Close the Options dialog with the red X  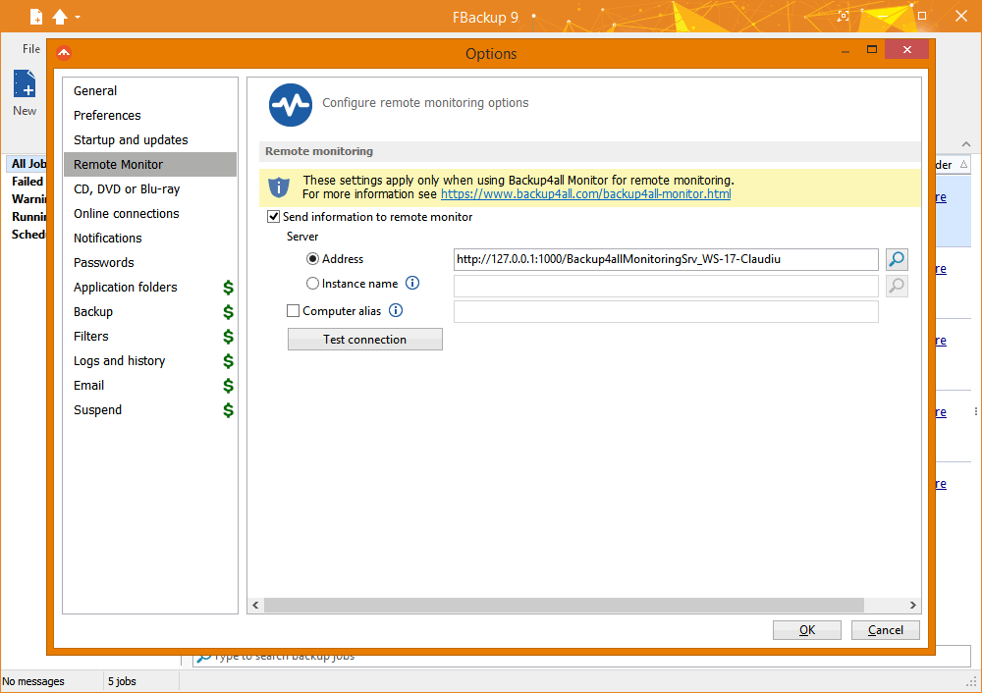906,49
